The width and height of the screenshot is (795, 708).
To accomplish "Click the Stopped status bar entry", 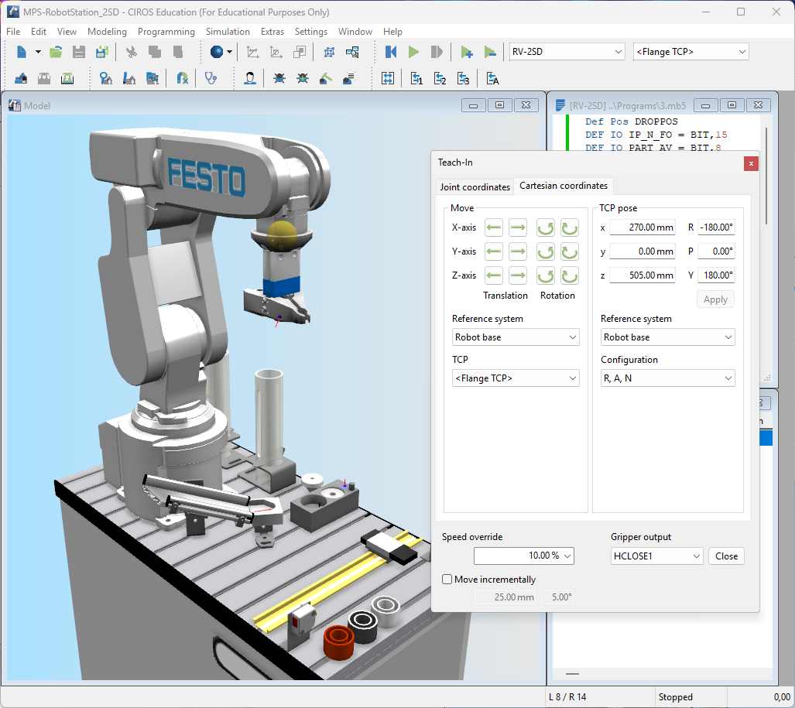I will tap(675, 697).
